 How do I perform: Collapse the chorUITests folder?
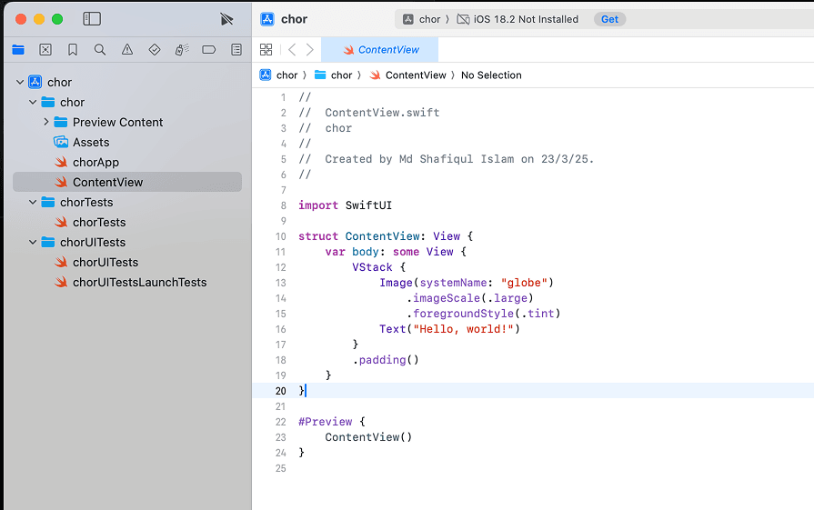pyautogui.click(x=34, y=243)
